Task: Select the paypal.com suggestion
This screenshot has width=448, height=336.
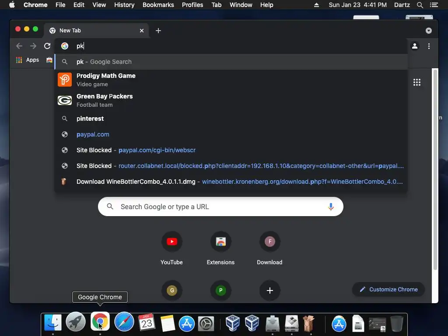Action: pos(231,134)
